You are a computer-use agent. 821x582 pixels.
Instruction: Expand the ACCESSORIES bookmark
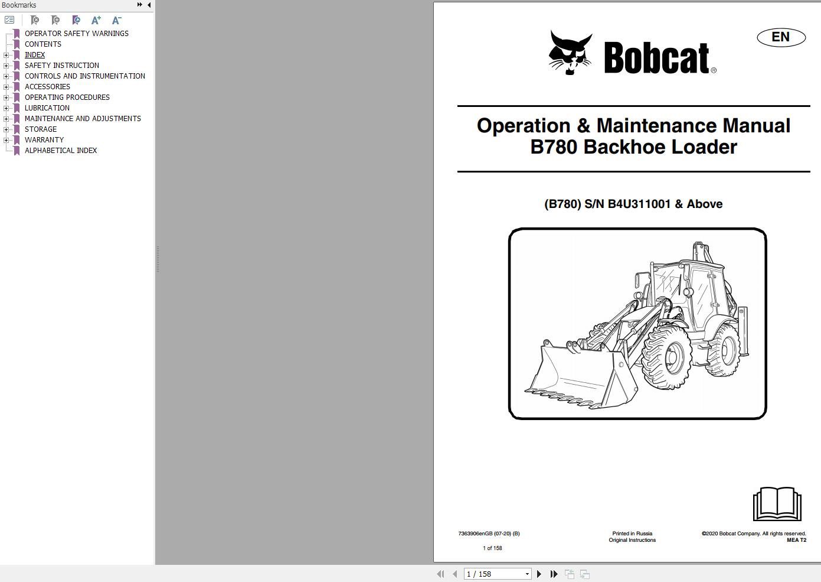6,87
